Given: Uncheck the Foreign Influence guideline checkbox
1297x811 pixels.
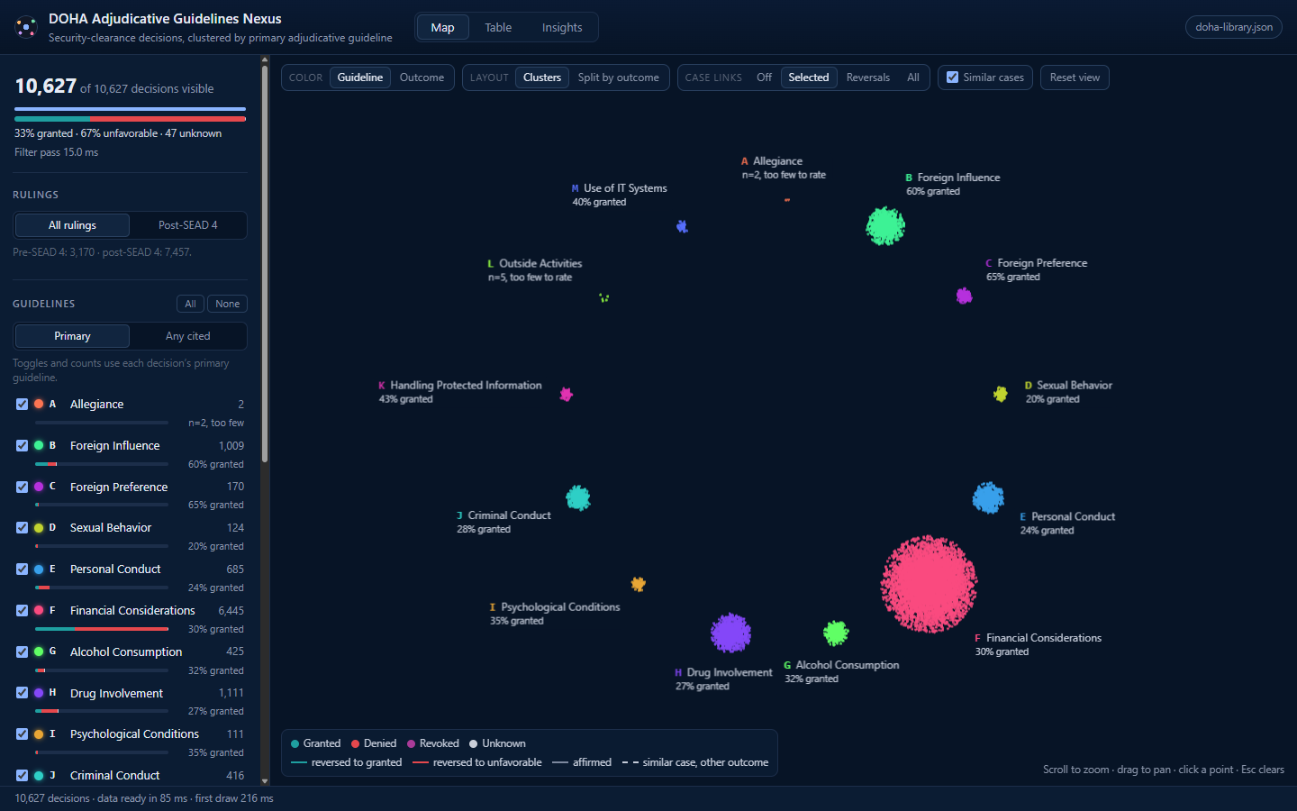Looking at the screenshot, I should point(23,445).
